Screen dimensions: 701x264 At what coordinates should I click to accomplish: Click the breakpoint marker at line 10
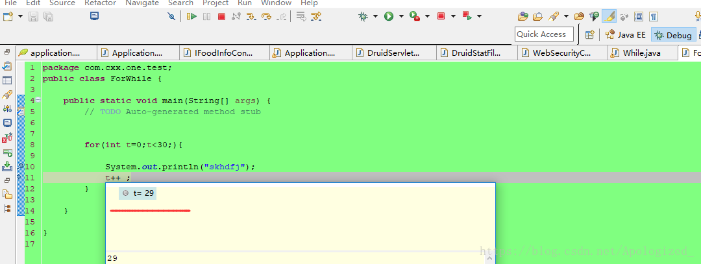[20, 167]
